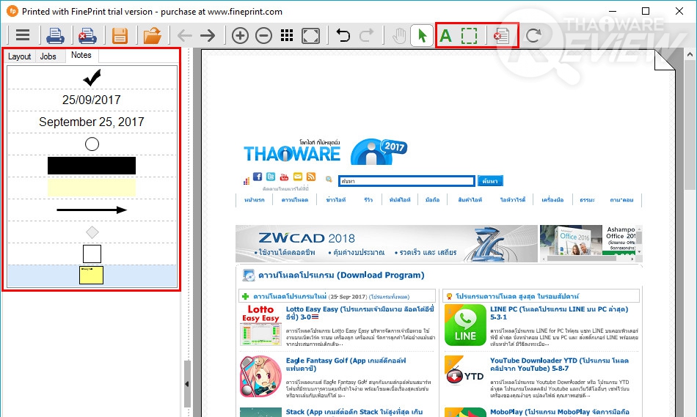The image size is (697, 417).
Task: Maximize the FinePrint window
Action: click(646, 11)
